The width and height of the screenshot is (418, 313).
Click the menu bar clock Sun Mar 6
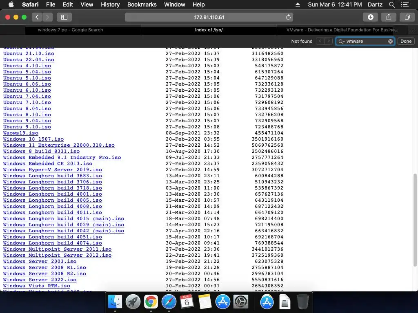(335, 4)
